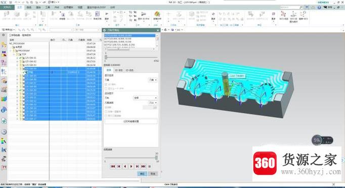Step forward one tool path move

[137, 166]
